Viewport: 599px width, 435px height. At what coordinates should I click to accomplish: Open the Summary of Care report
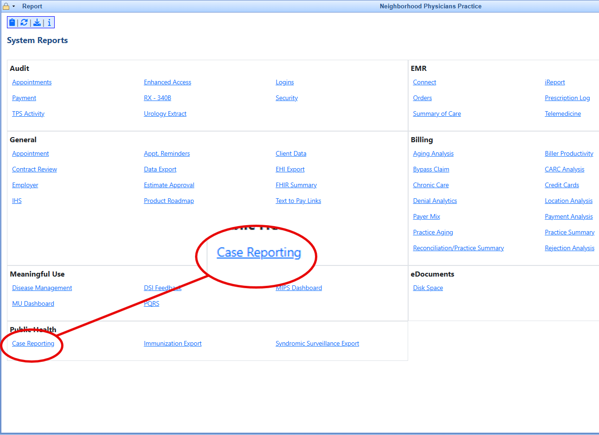437,114
